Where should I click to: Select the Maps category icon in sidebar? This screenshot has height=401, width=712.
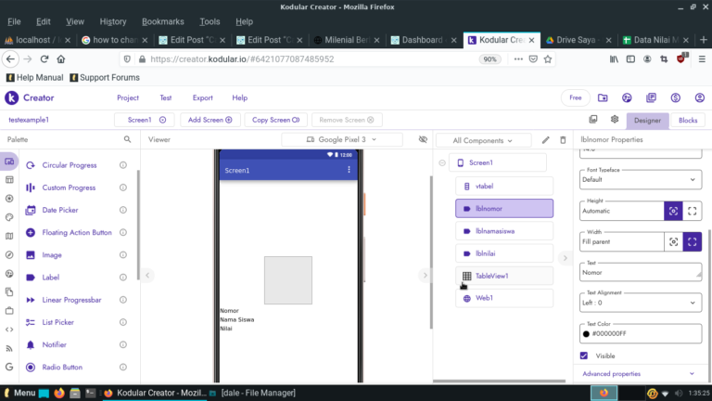click(9, 236)
